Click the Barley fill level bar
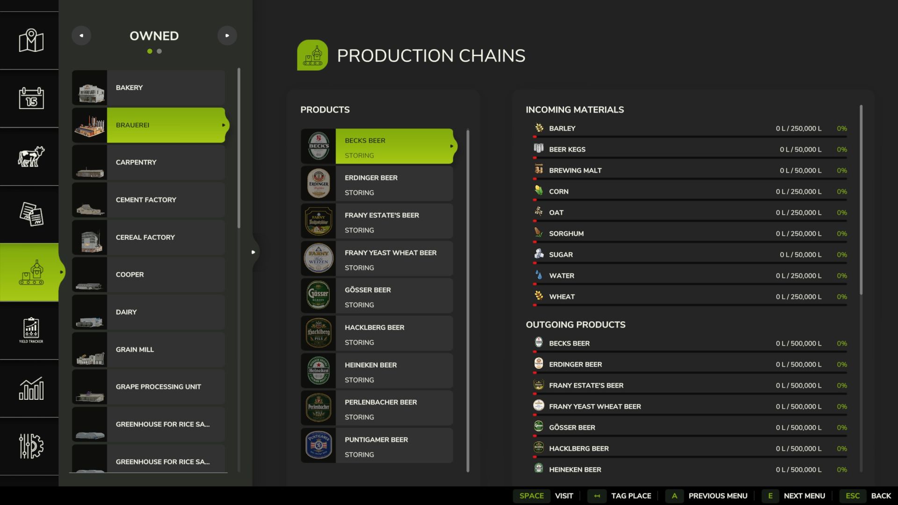This screenshot has height=505, width=898. click(690, 137)
